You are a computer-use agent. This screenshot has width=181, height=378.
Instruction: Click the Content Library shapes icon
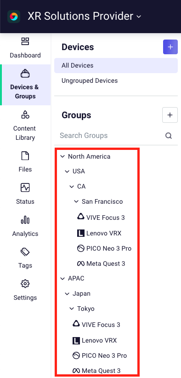pos(25,114)
